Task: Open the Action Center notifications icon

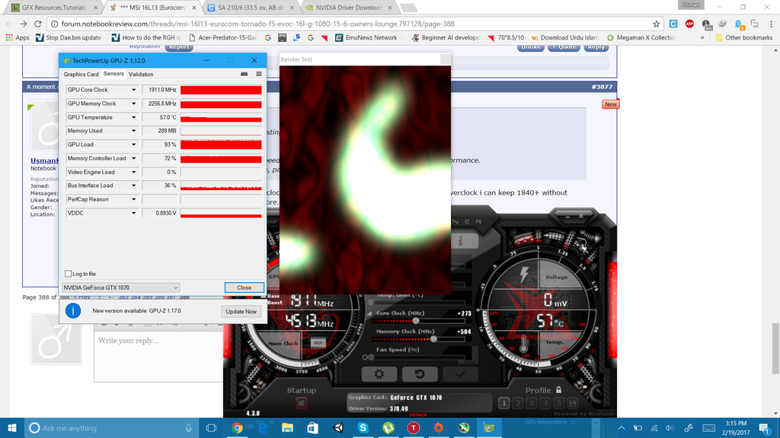Action: tap(765, 428)
